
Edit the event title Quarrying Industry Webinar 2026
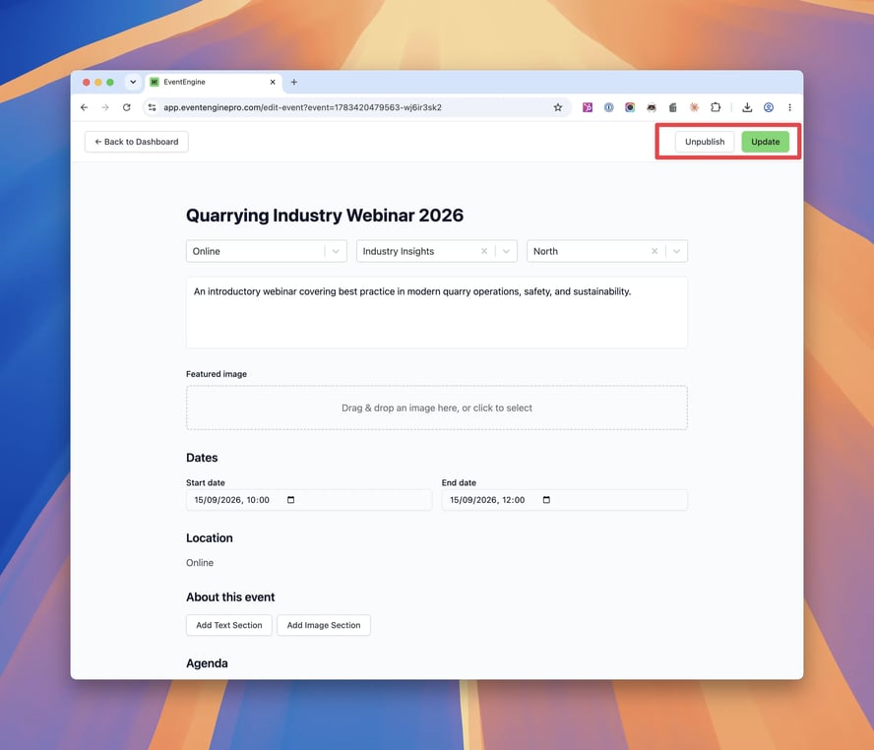pos(325,216)
